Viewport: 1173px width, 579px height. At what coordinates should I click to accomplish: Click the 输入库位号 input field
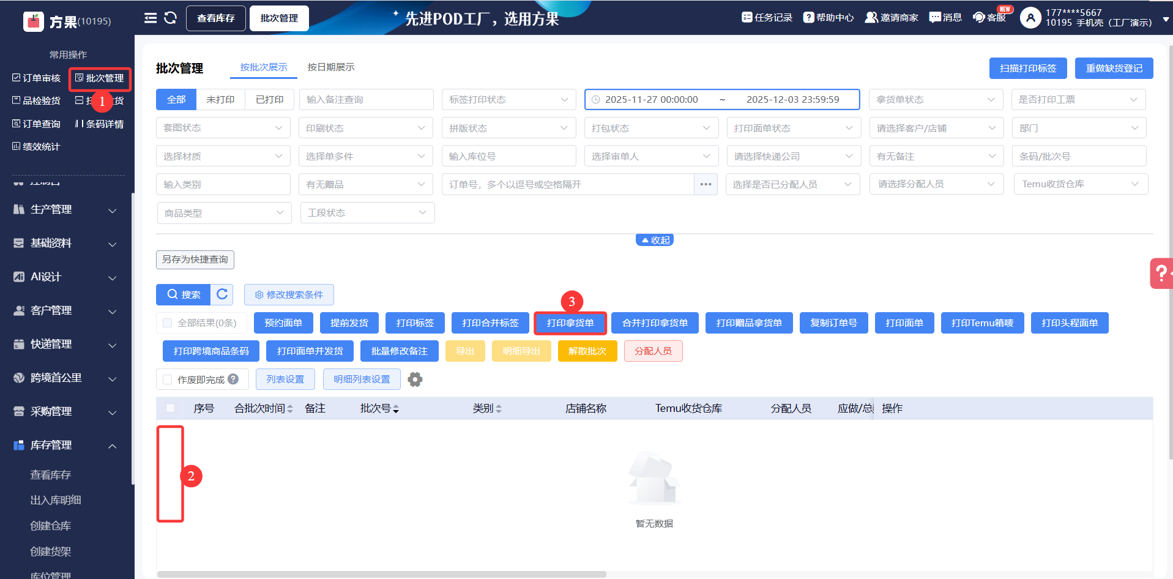coord(509,156)
